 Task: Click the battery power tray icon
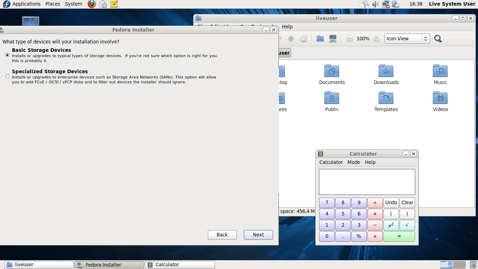tap(395, 4)
